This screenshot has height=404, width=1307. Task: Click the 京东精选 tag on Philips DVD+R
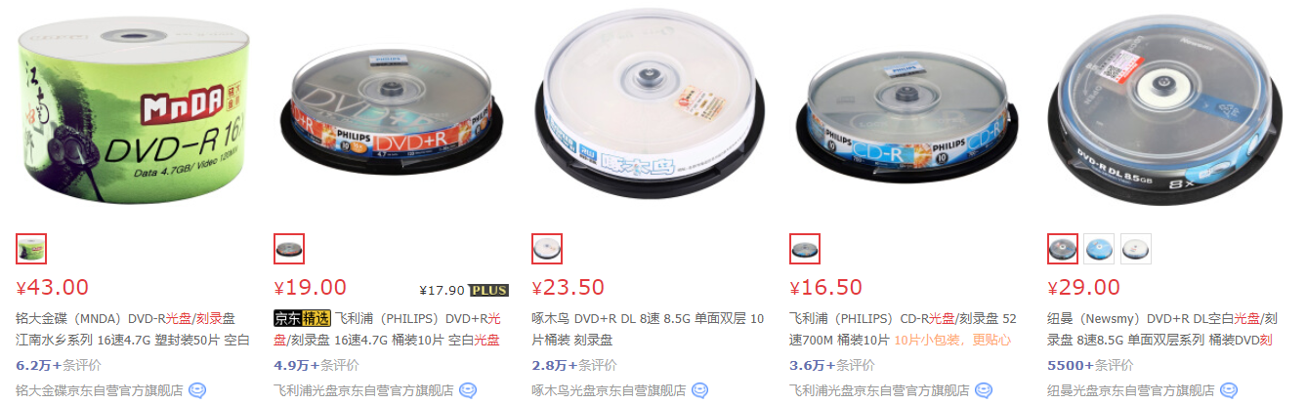303,319
